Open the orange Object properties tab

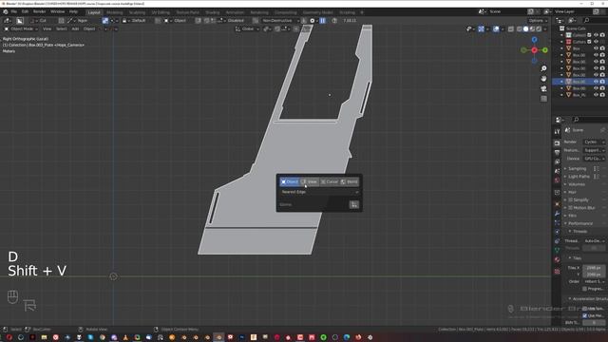[557, 204]
